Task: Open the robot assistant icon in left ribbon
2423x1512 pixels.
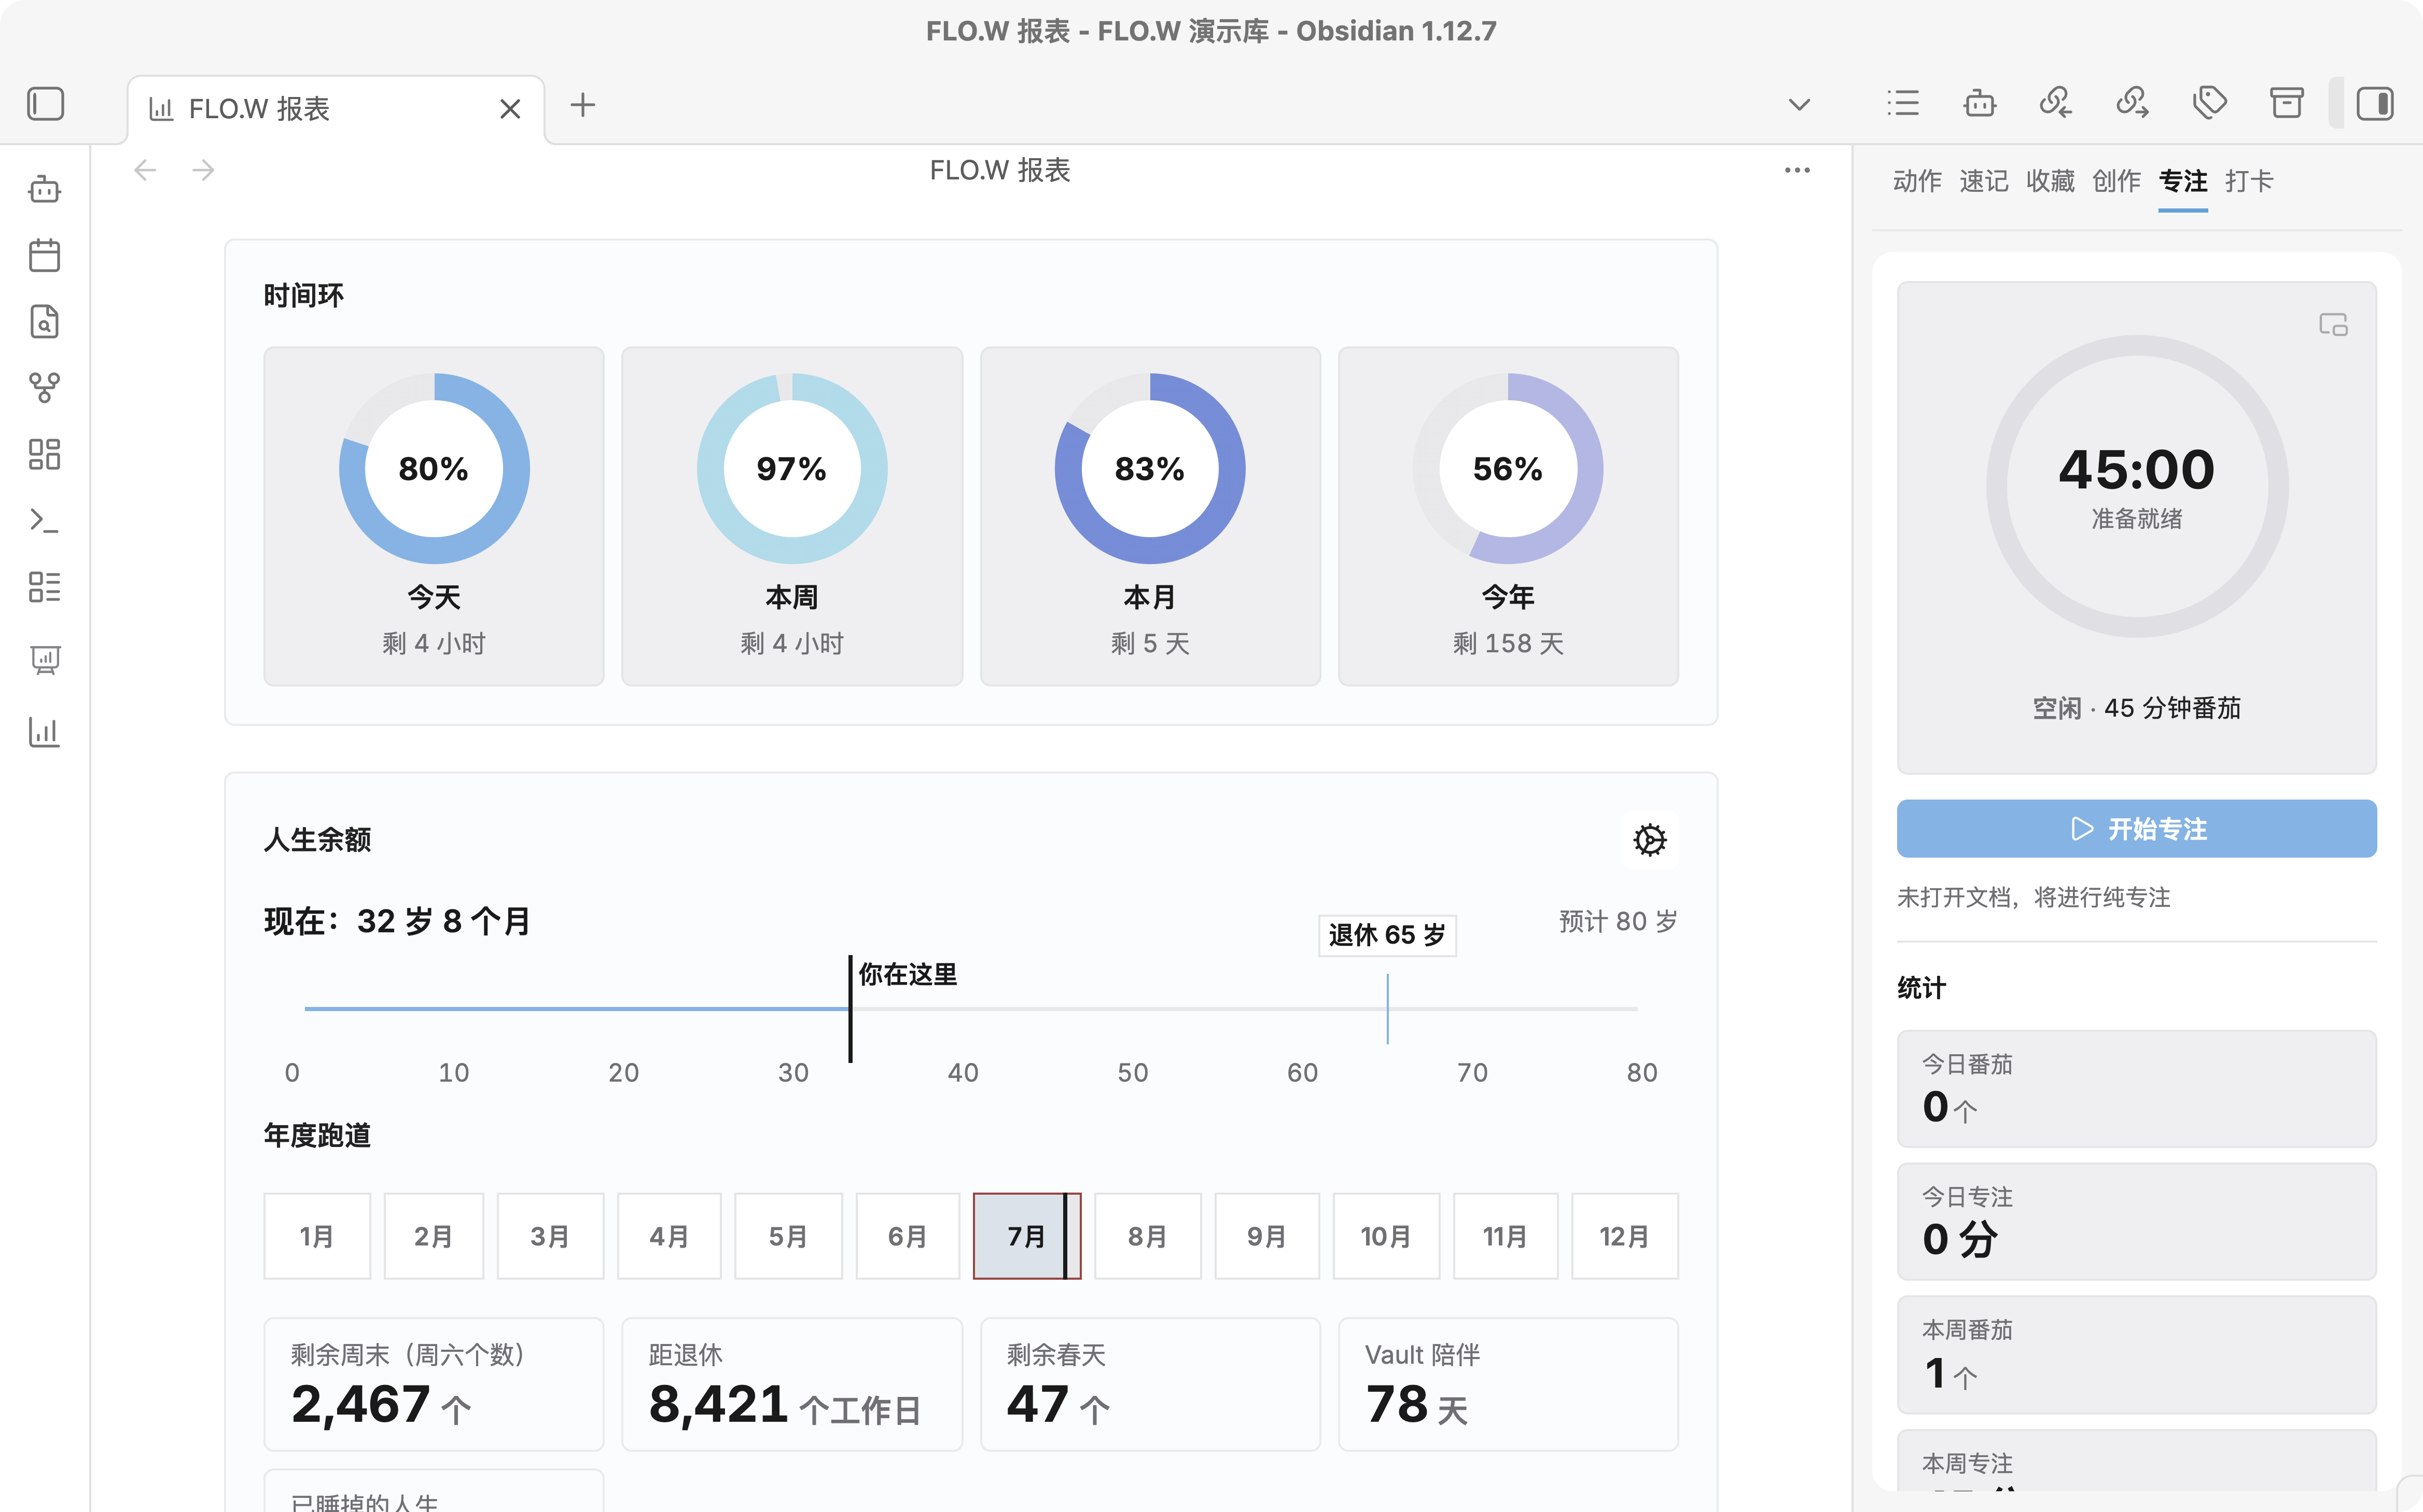Action: point(44,189)
